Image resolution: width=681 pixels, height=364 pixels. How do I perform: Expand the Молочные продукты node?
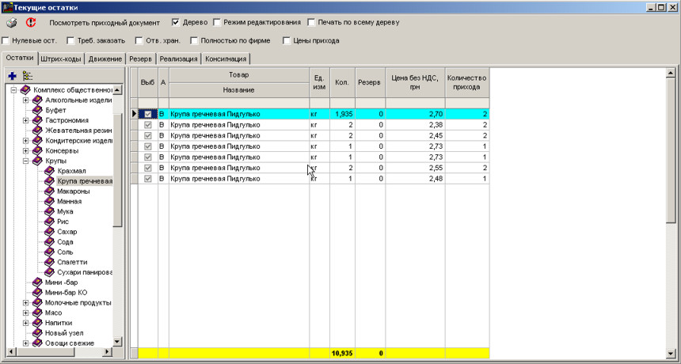pyautogui.click(x=25, y=302)
